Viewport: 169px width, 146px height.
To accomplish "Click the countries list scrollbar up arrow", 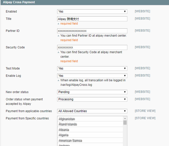I will coord(125,118).
